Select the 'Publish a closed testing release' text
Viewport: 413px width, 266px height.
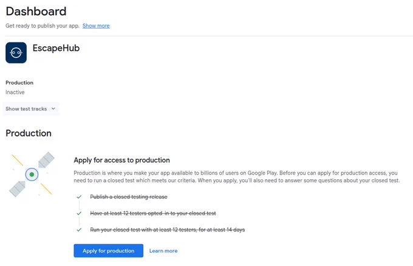pos(129,197)
